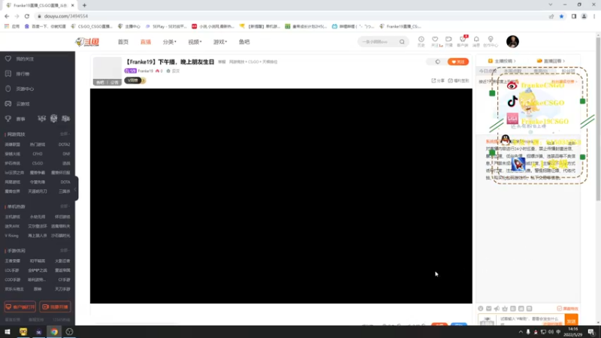The image size is (601, 338).
Task: Toggle the 弹幕特效 checkbox in chat
Action: pyautogui.click(x=559, y=309)
